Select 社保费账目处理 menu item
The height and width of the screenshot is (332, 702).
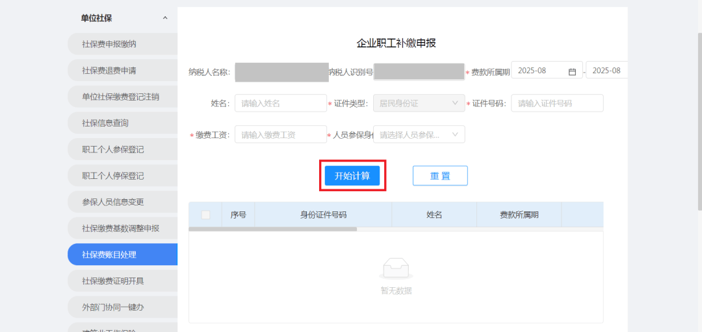click(123, 255)
